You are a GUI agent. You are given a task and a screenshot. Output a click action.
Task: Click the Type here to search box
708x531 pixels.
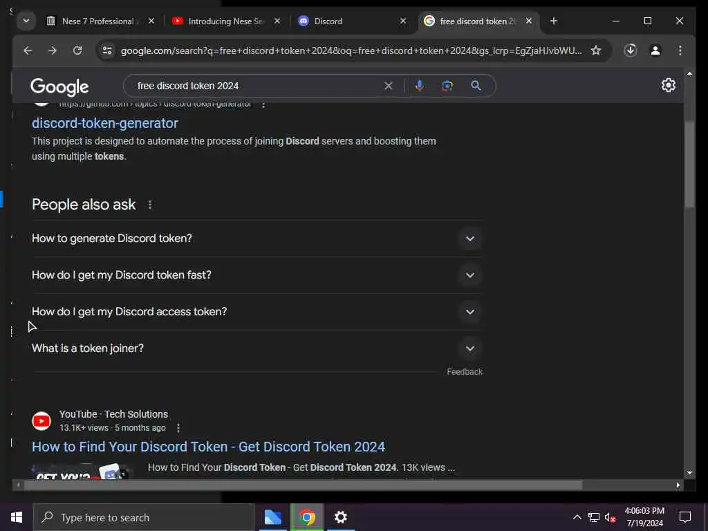(x=144, y=517)
